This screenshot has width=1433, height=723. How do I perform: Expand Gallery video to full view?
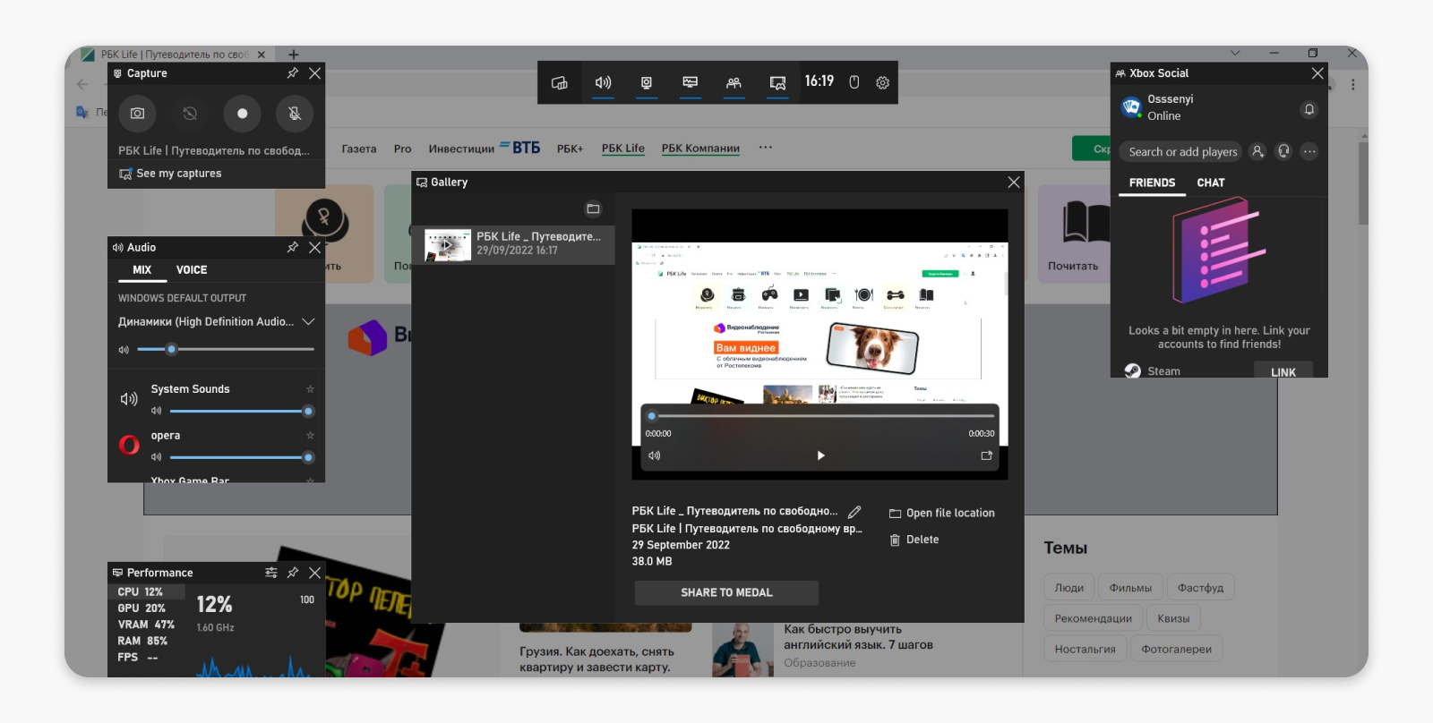[x=987, y=455]
